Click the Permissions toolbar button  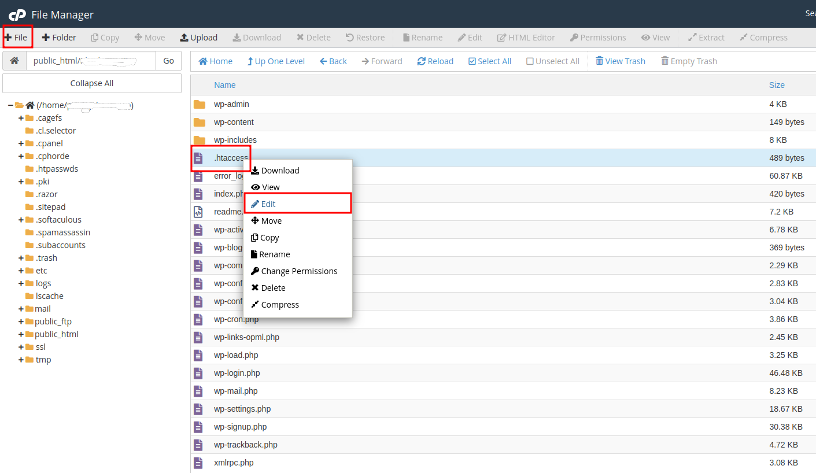point(598,38)
